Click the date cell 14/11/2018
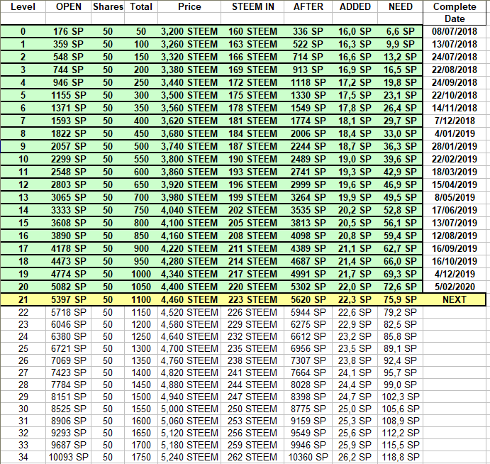The height and width of the screenshot is (464, 490). pos(455,108)
